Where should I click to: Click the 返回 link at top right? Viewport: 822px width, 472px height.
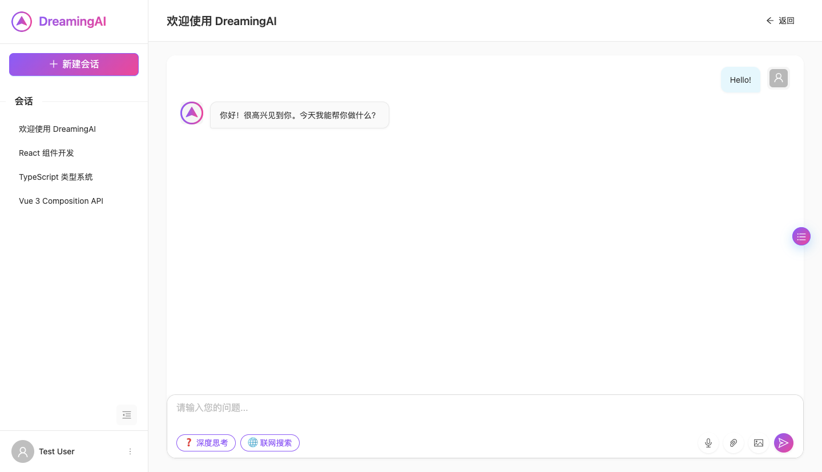click(x=786, y=21)
